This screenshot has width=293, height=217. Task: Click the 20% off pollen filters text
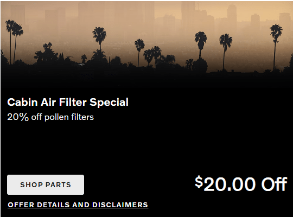[x=50, y=117]
